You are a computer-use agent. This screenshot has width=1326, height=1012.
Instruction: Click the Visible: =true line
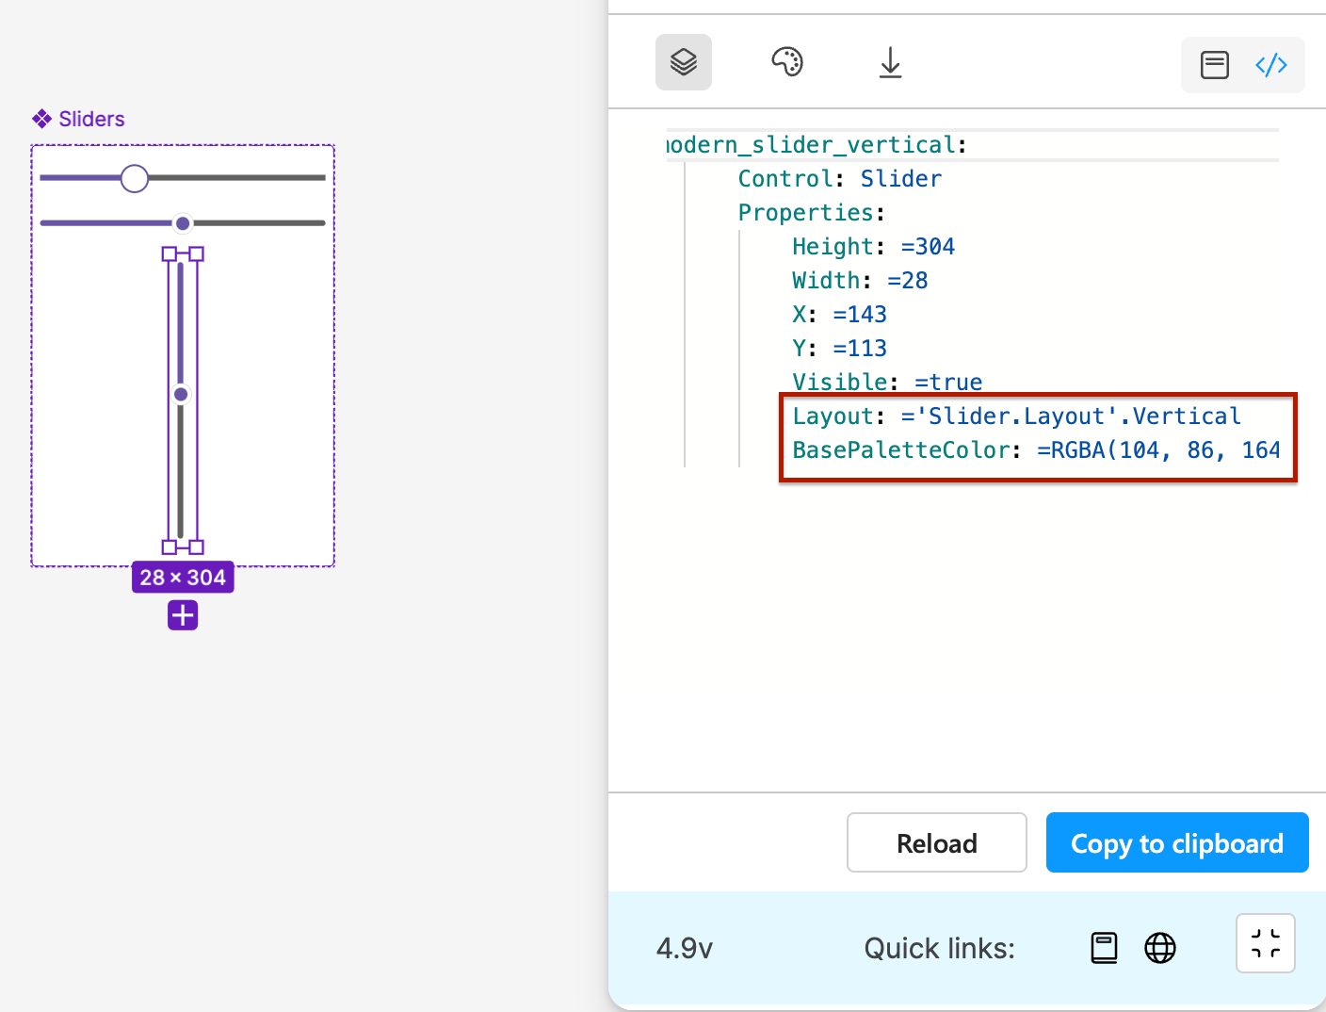click(x=887, y=382)
